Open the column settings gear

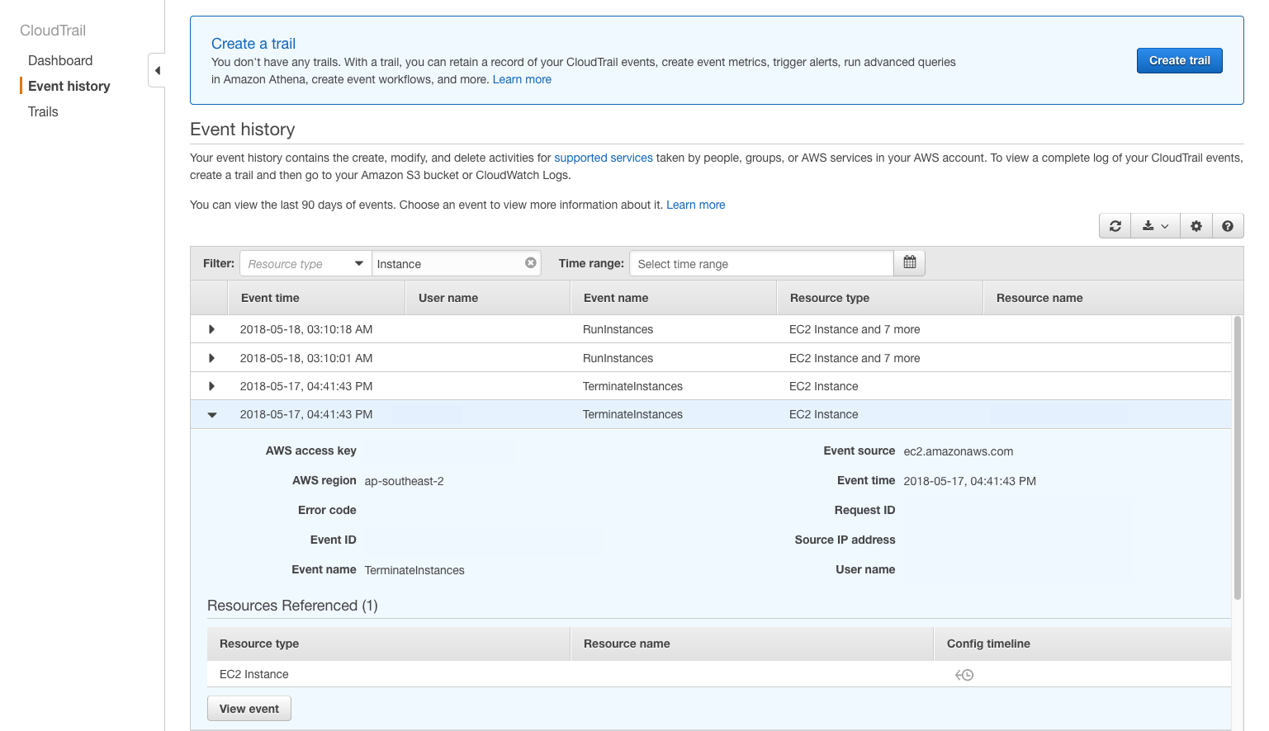coord(1196,226)
